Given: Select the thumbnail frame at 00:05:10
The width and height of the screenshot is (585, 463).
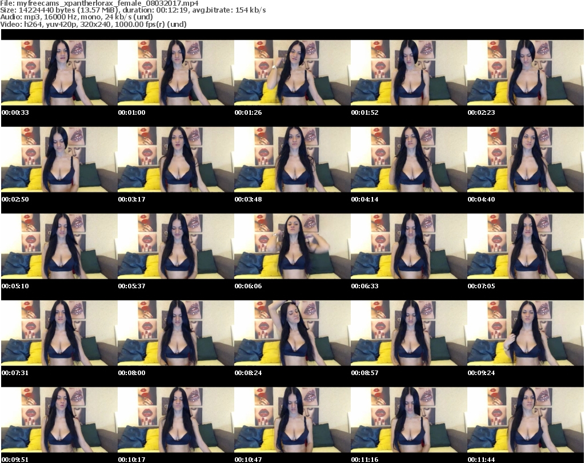Looking at the screenshot, I should [59, 247].
